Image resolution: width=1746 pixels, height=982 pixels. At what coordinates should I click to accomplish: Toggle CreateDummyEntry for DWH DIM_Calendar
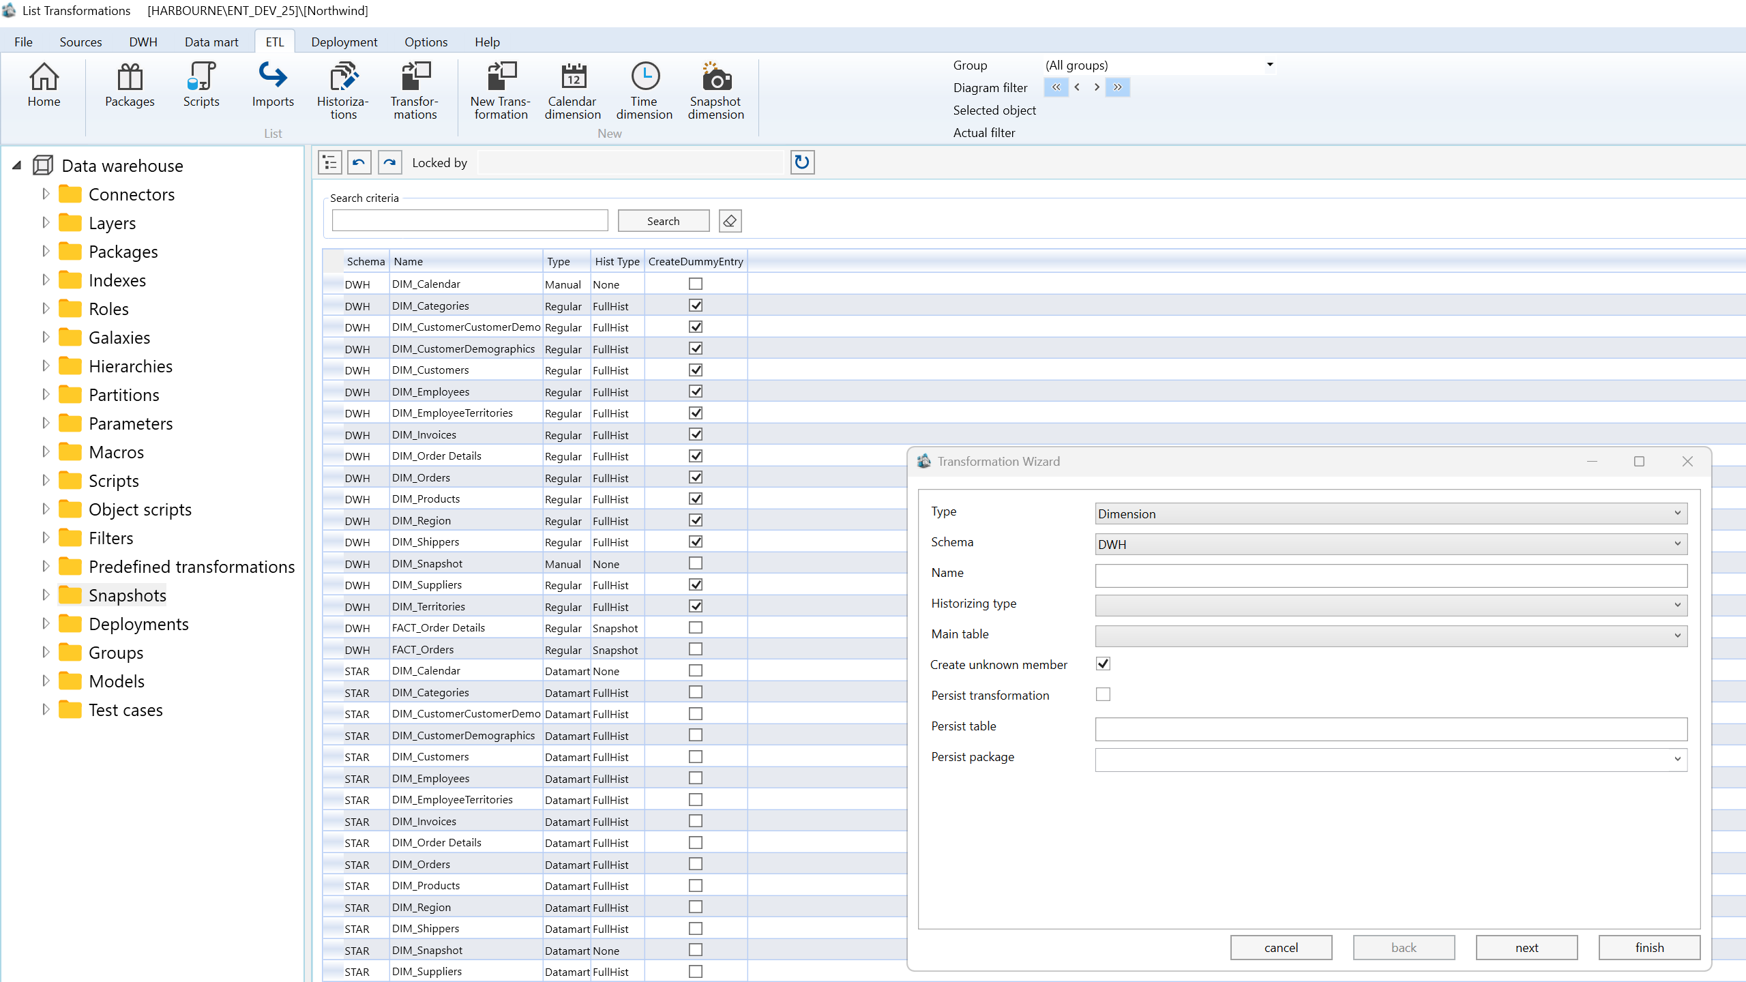coord(696,284)
